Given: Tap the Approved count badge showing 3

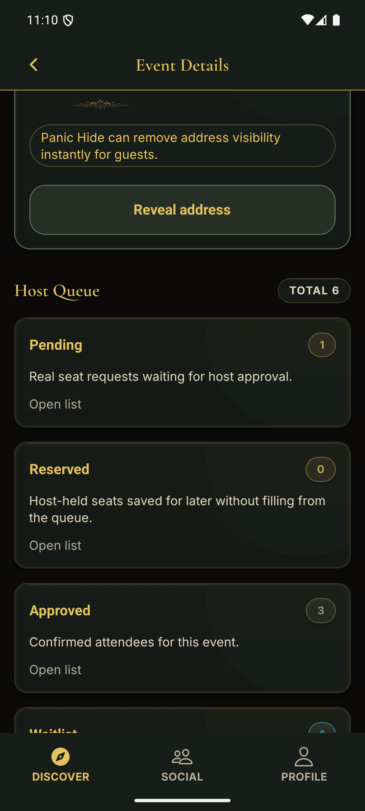Looking at the screenshot, I should [x=320, y=610].
